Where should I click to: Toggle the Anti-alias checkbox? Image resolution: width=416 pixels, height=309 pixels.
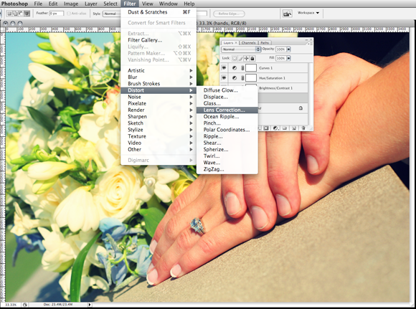point(69,13)
